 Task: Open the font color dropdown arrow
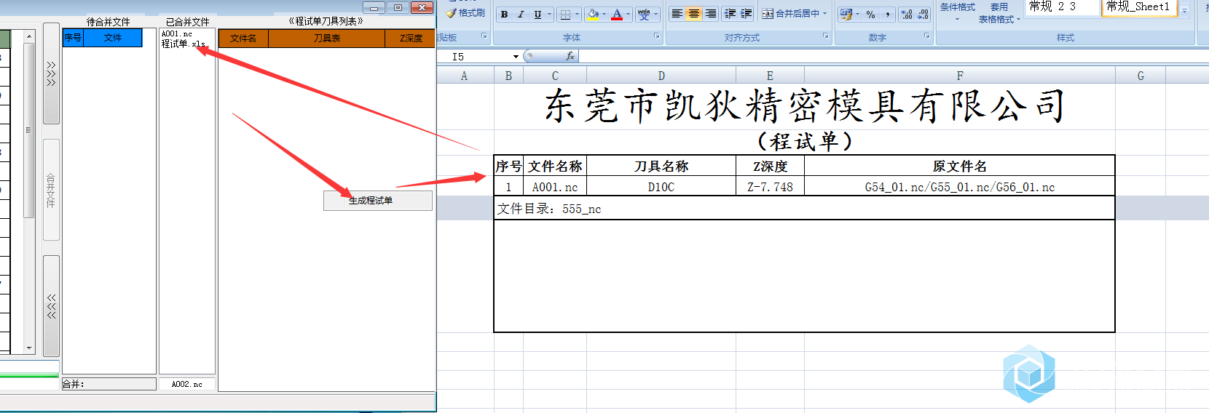point(629,14)
